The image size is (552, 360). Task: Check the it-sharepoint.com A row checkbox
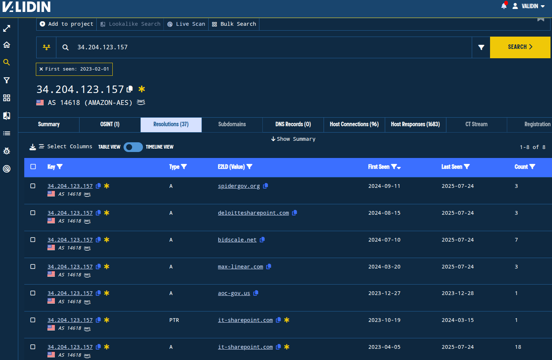pos(33,347)
